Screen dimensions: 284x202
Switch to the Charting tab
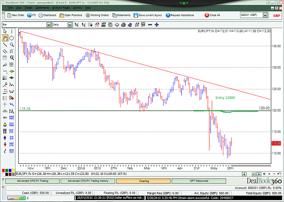click(x=144, y=181)
